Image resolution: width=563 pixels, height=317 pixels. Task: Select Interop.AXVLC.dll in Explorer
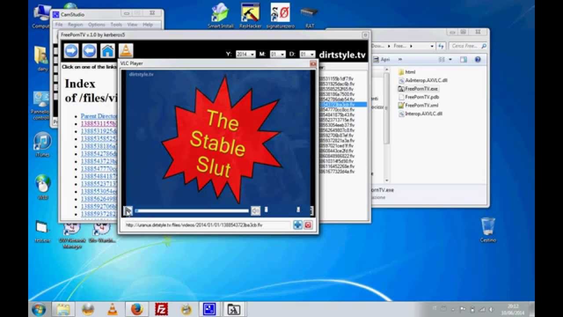coord(420,114)
